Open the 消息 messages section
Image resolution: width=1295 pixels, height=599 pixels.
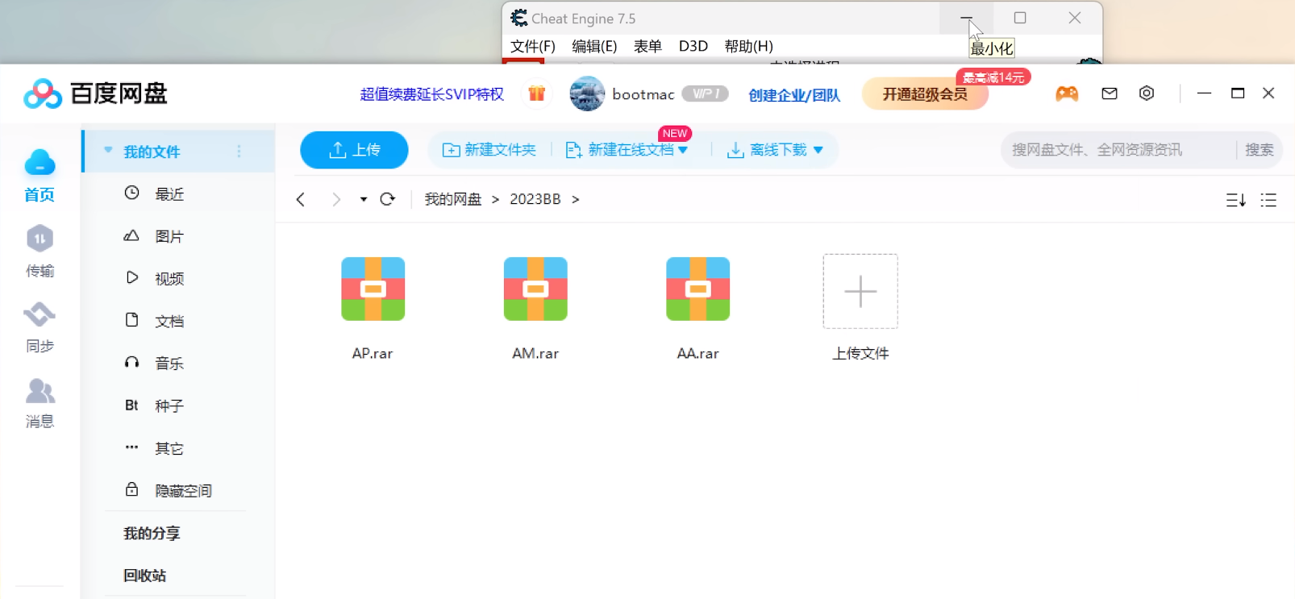40,402
